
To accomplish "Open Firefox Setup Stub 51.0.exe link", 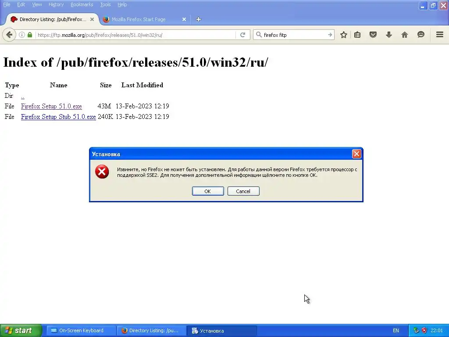I will [58, 117].
